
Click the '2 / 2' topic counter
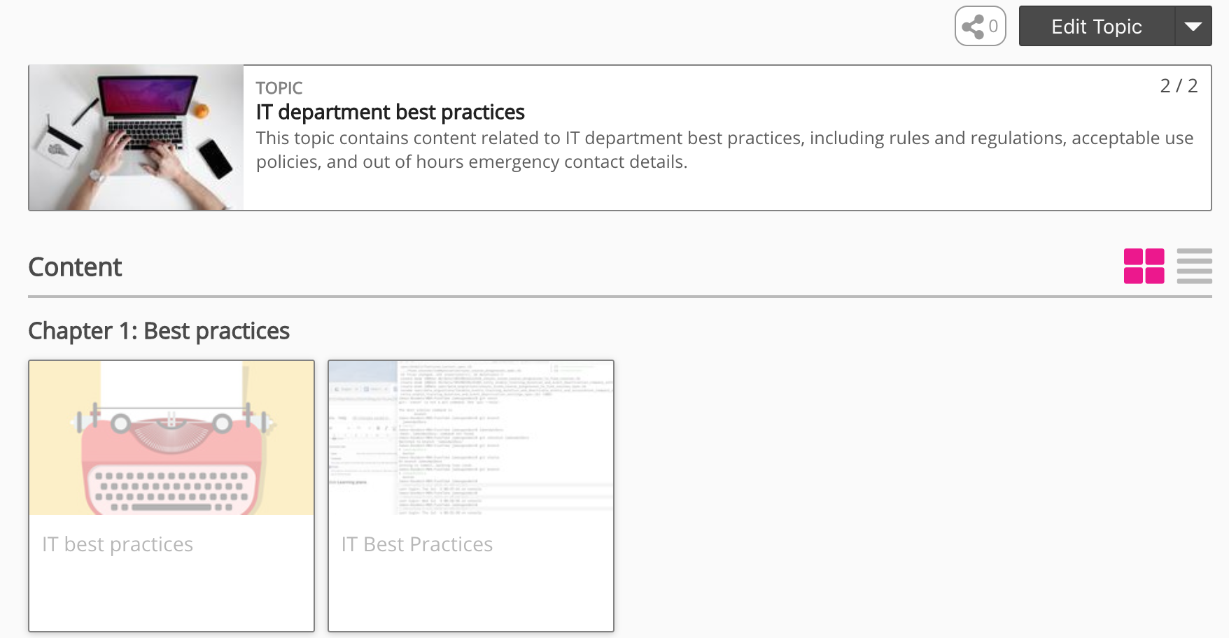(x=1179, y=86)
